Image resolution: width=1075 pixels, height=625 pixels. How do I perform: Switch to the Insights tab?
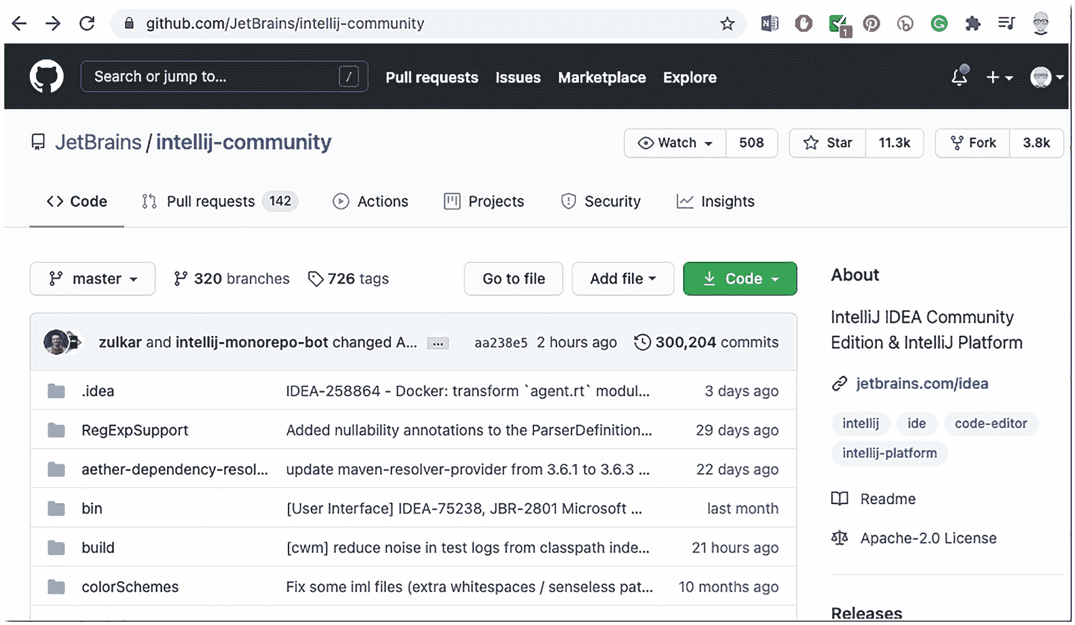click(715, 201)
